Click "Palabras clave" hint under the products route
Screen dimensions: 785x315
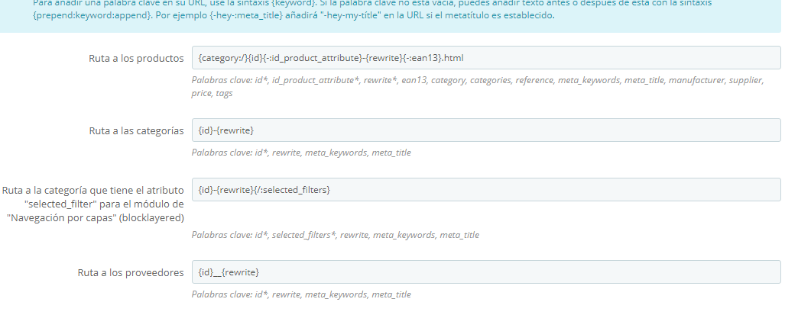tap(478, 86)
